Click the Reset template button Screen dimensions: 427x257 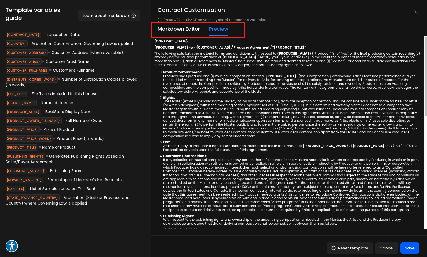tap(350, 248)
